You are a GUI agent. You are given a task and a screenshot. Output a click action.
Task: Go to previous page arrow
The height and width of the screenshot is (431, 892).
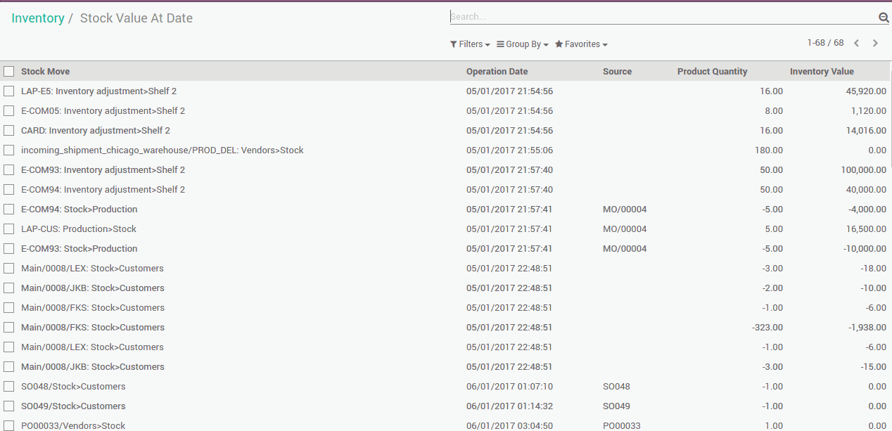coord(856,44)
